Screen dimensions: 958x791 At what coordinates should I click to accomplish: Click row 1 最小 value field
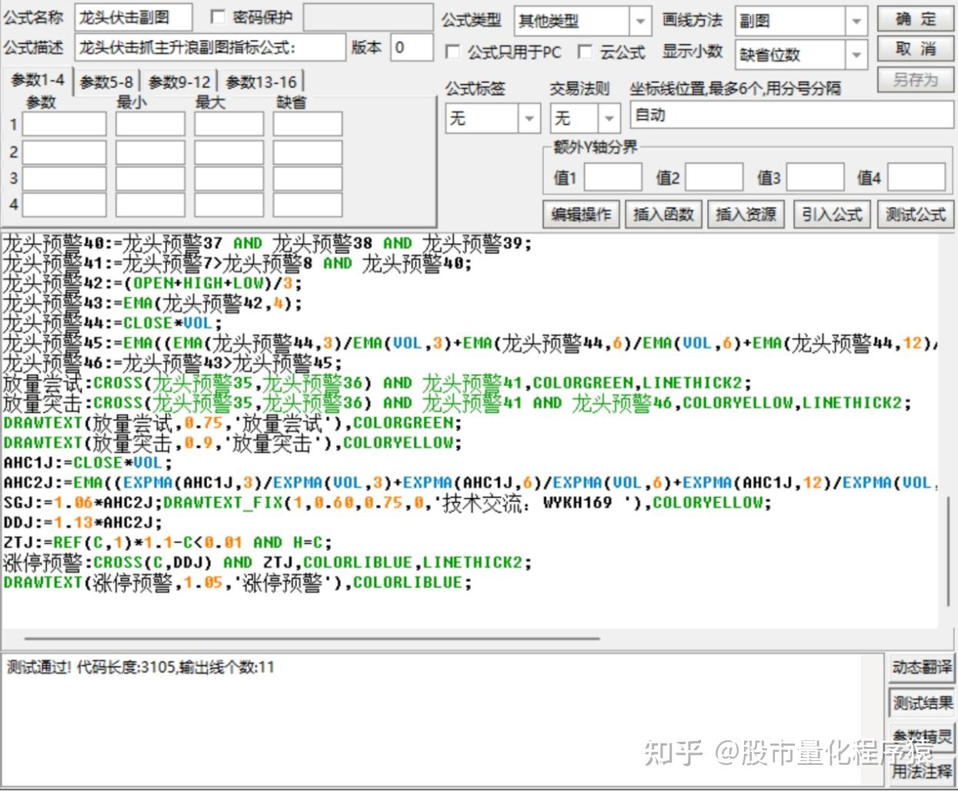click(x=150, y=124)
